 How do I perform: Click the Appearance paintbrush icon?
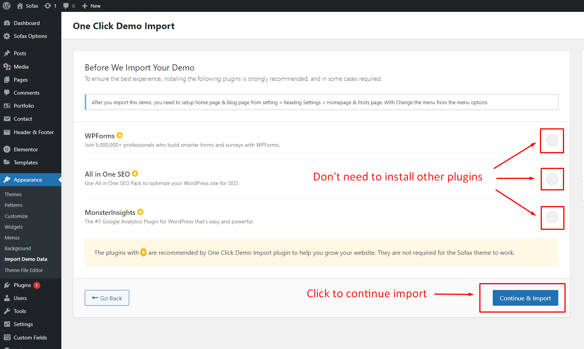click(x=7, y=180)
